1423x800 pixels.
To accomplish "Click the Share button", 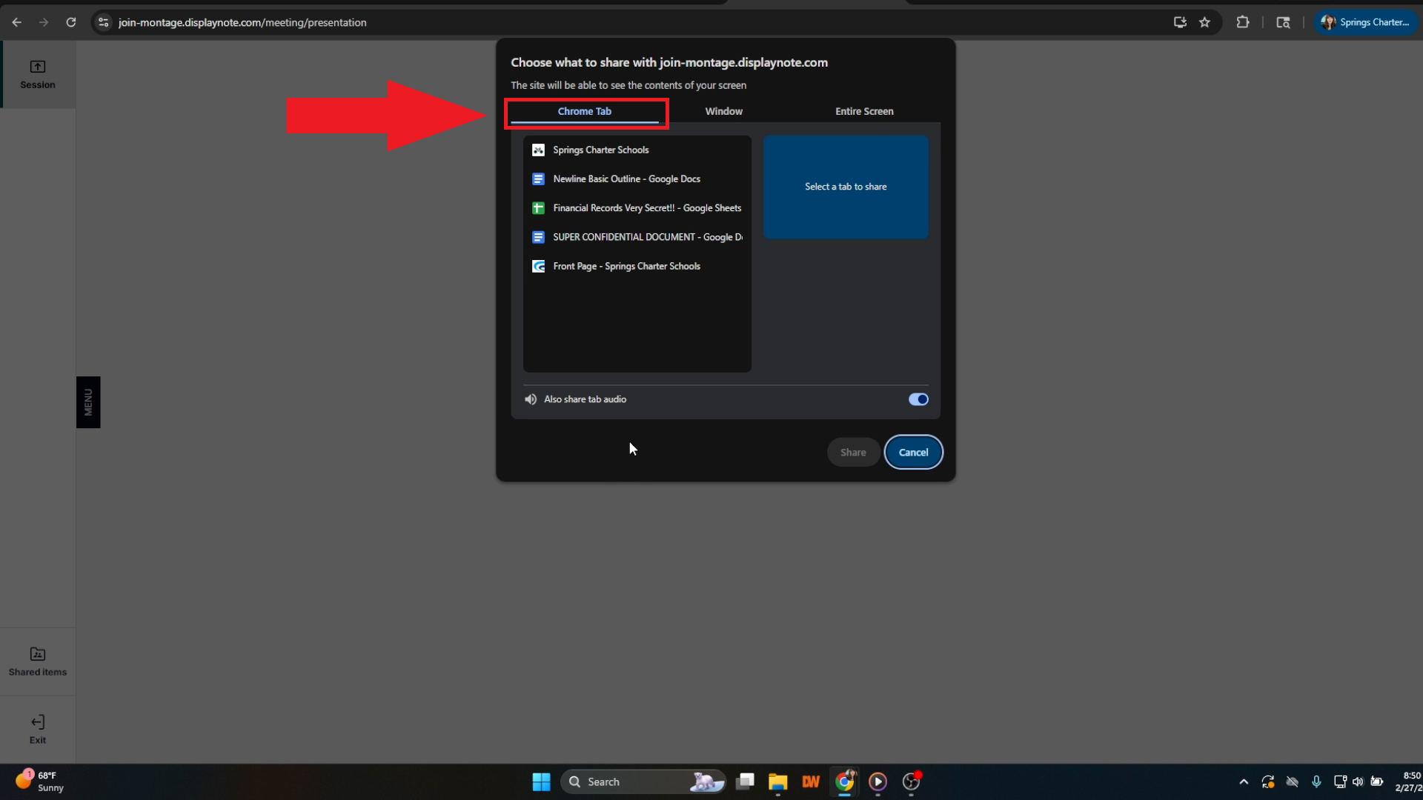I will pyautogui.click(x=853, y=453).
